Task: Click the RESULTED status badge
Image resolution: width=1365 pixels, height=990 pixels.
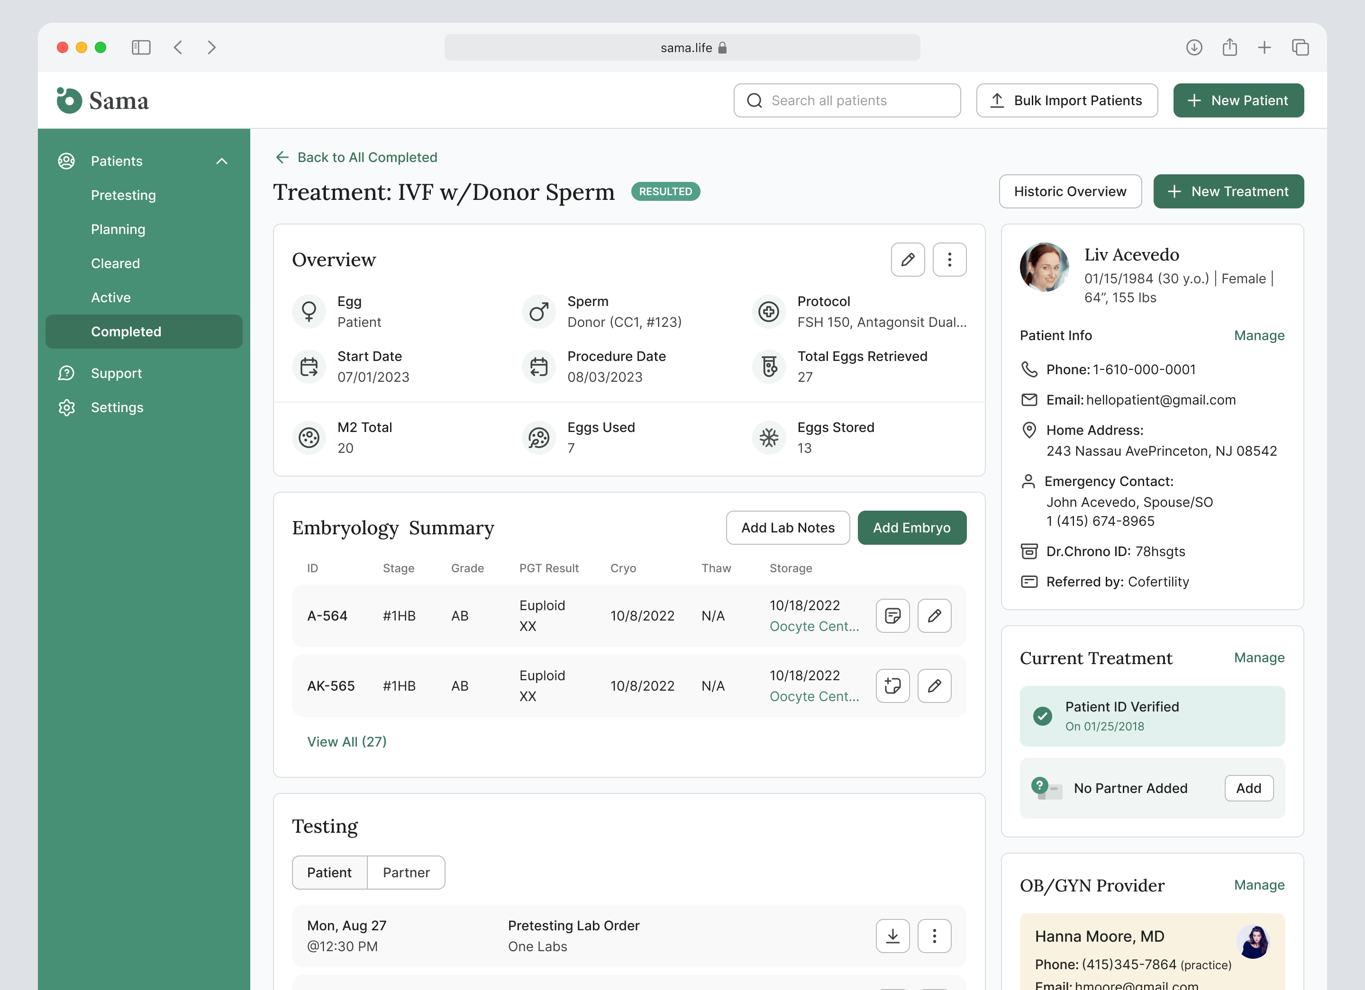Action: [665, 191]
